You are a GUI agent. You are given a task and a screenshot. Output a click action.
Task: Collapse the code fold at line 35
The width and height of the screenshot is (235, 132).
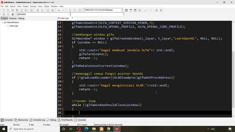(x=63, y=109)
